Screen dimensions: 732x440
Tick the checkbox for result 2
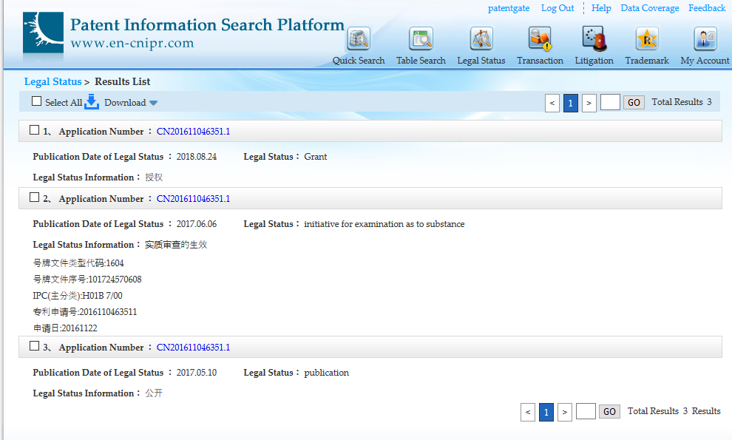click(34, 197)
